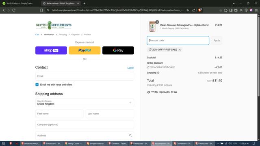Image resolution: width=260 pixels, height=146 pixels.
Task: Open the mistore.com taskbar window
Action: click(x=30, y=144)
